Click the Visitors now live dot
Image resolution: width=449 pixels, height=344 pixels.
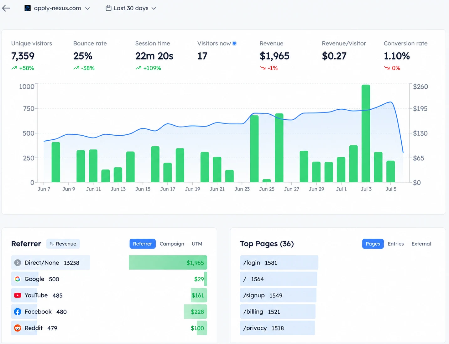click(x=234, y=43)
